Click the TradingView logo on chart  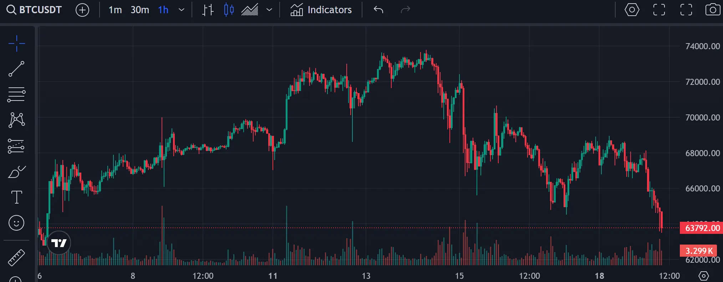(x=59, y=243)
